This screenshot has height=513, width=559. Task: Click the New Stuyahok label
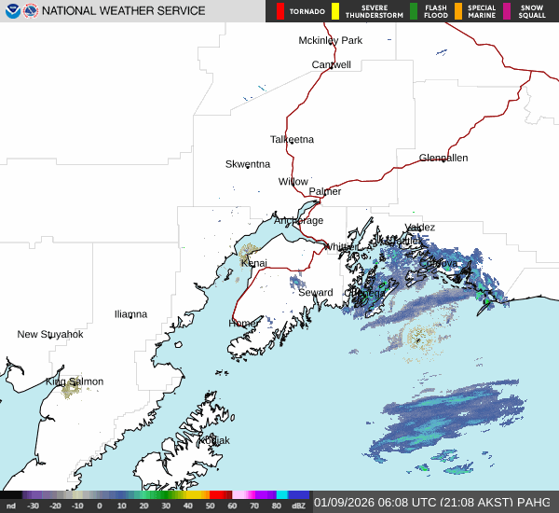pyautogui.click(x=50, y=335)
